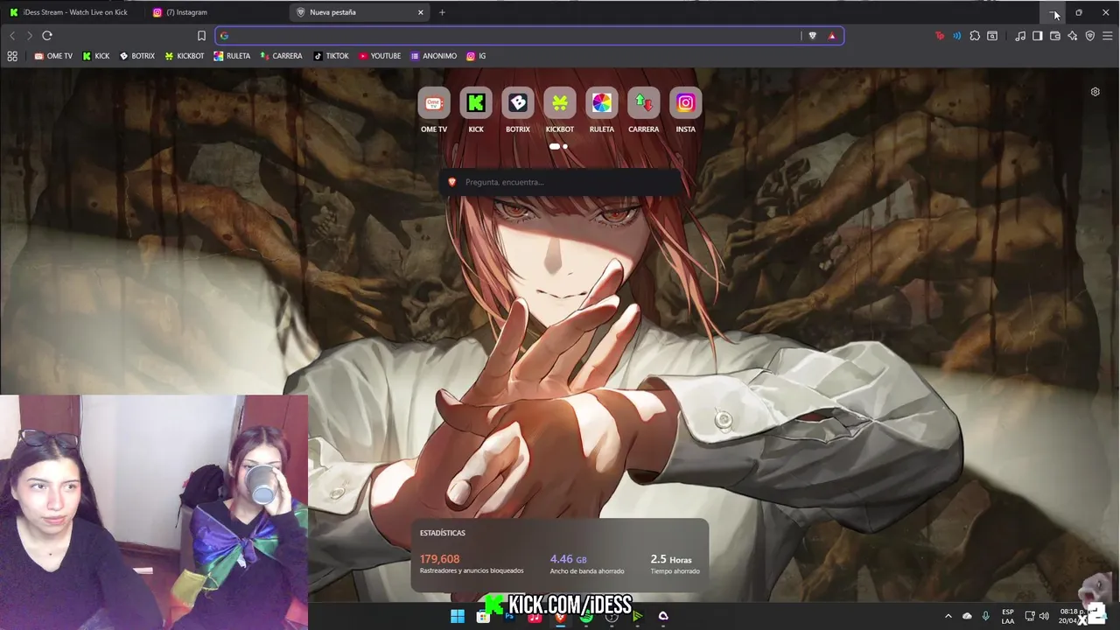The image size is (1120, 630).
Task: Open the CARRERA bookmark in bookmarks bar
Action: tap(282, 56)
